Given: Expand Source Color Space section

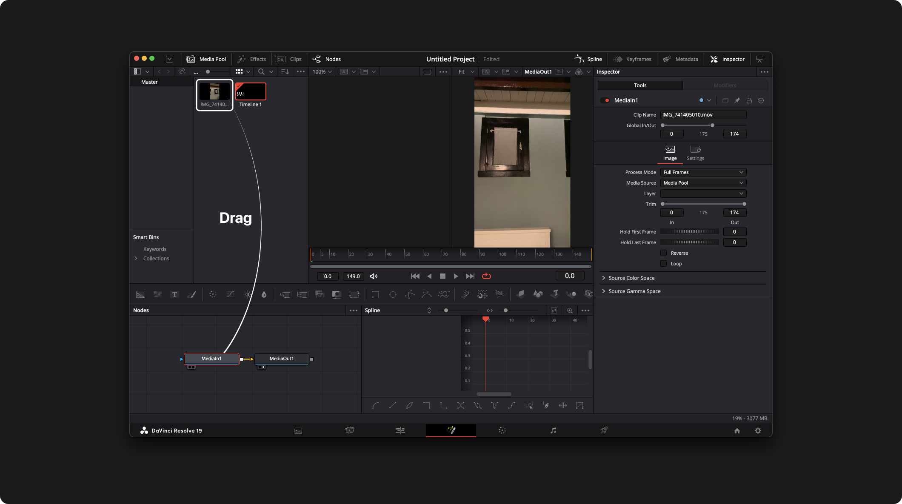Looking at the screenshot, I should (x=631, y=278).
